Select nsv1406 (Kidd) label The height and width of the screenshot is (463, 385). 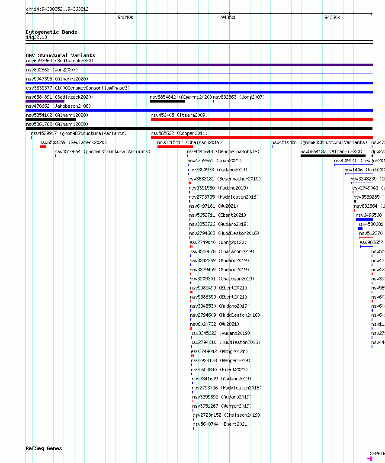point(365,170)
